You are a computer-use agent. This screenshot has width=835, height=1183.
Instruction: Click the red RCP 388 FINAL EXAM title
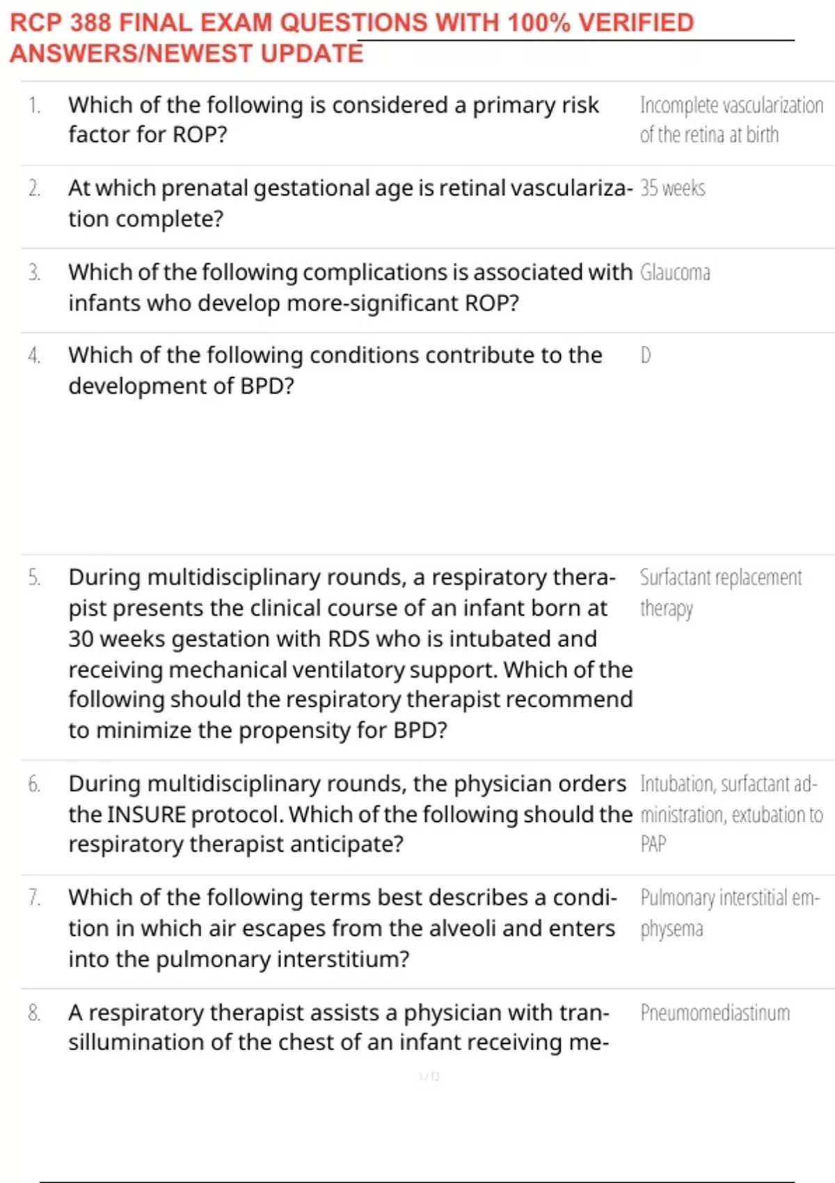[x=351, y=38]
